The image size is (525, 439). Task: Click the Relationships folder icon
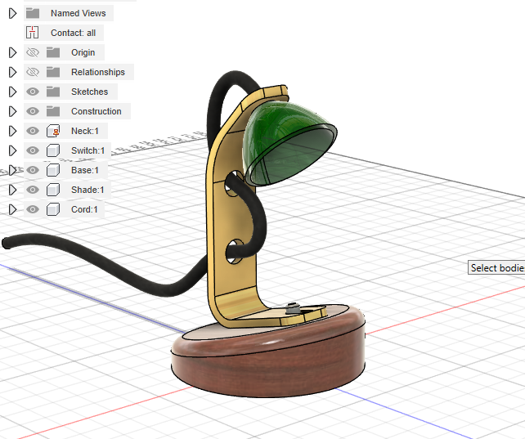[x=53, y=72]
